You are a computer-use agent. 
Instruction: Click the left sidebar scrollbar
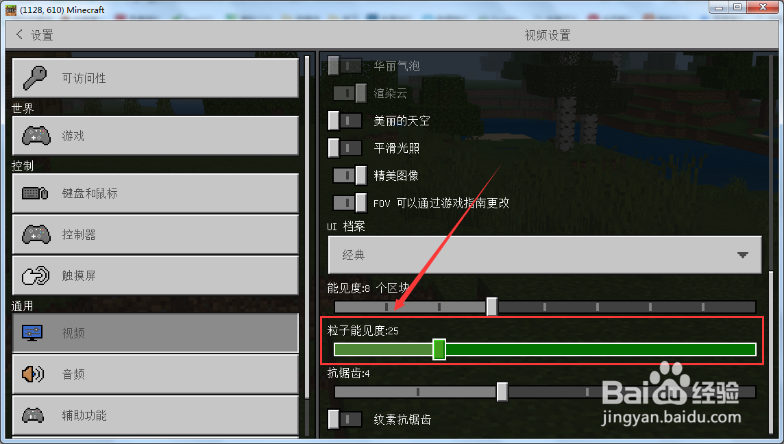[x=307, y=227]
